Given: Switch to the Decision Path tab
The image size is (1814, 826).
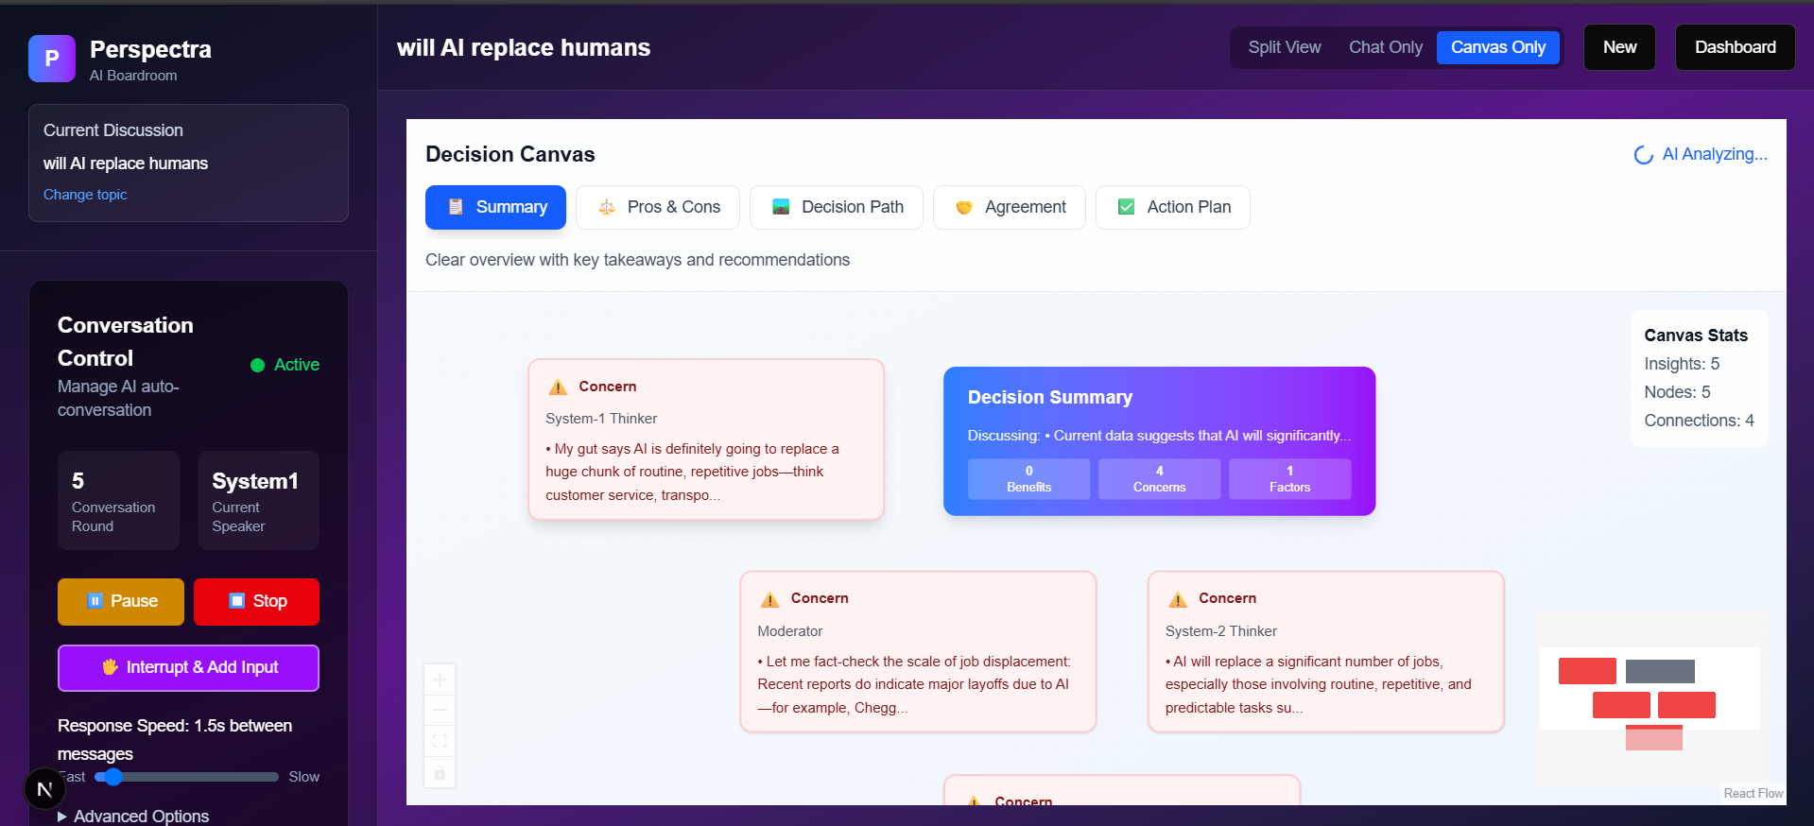Looking at the screenshot, I should click(x=837, y=207).
